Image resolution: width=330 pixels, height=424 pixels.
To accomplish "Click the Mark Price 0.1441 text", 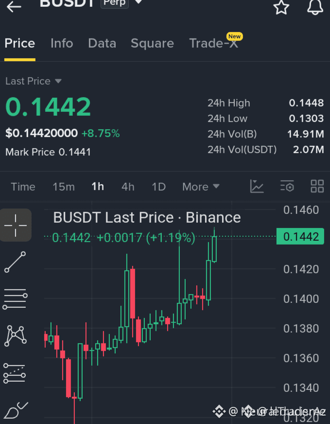I will 48,152.
